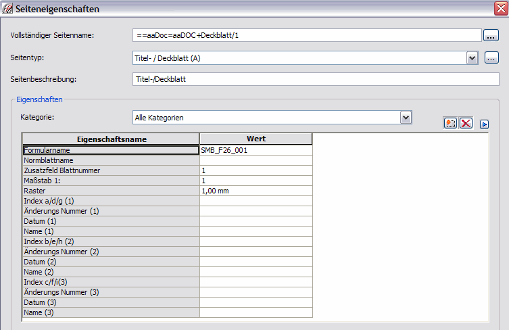This screenshot has width=509, height=330.
Task: Click the empty value cell of Normblattname
Action: [256, 160]
